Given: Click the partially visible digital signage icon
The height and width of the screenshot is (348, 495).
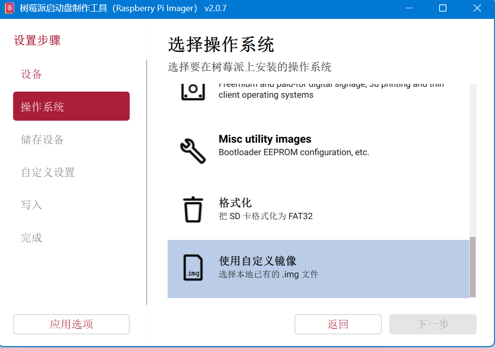Looking at the screenshot, I should click(x=193, y=92).
